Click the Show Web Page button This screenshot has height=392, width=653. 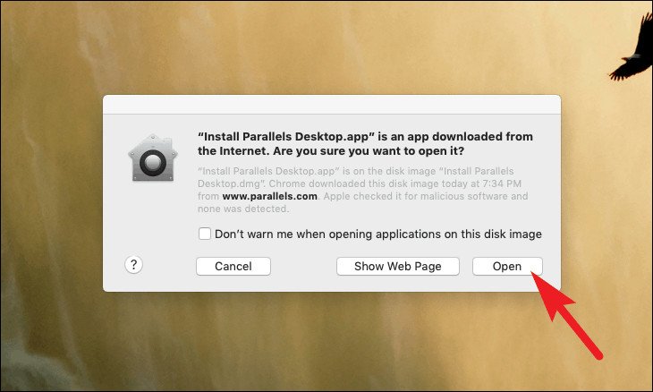click(x=398, y=266)
